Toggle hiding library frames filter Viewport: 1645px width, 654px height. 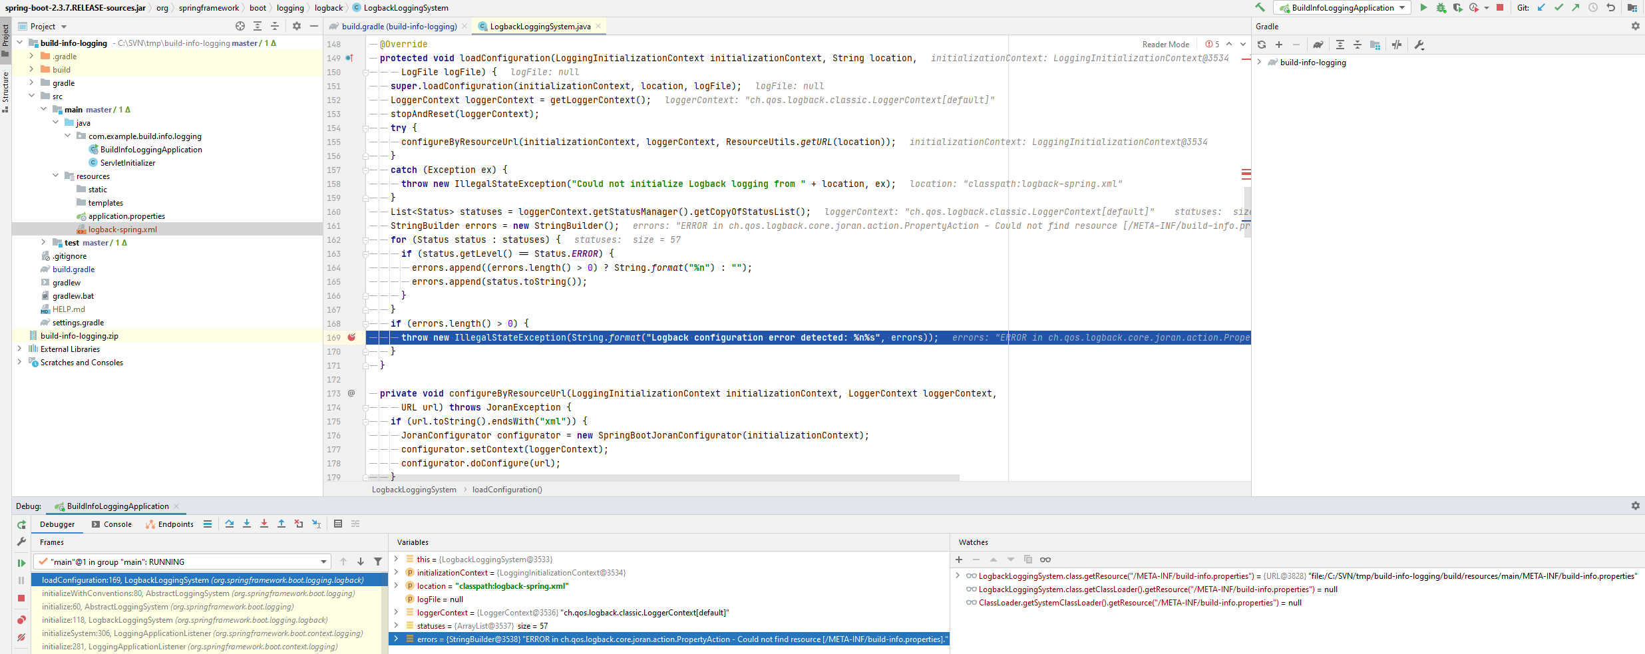[x=378, y=562]
